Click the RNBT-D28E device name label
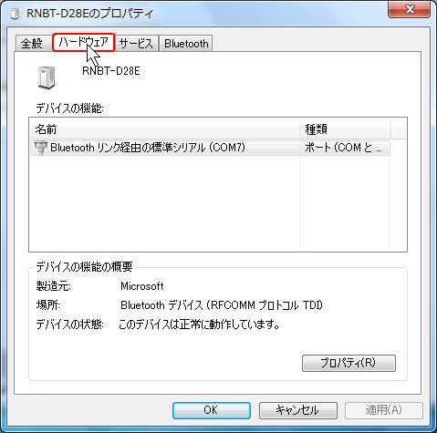Screen dimensions: 437x433 (111, 71)
